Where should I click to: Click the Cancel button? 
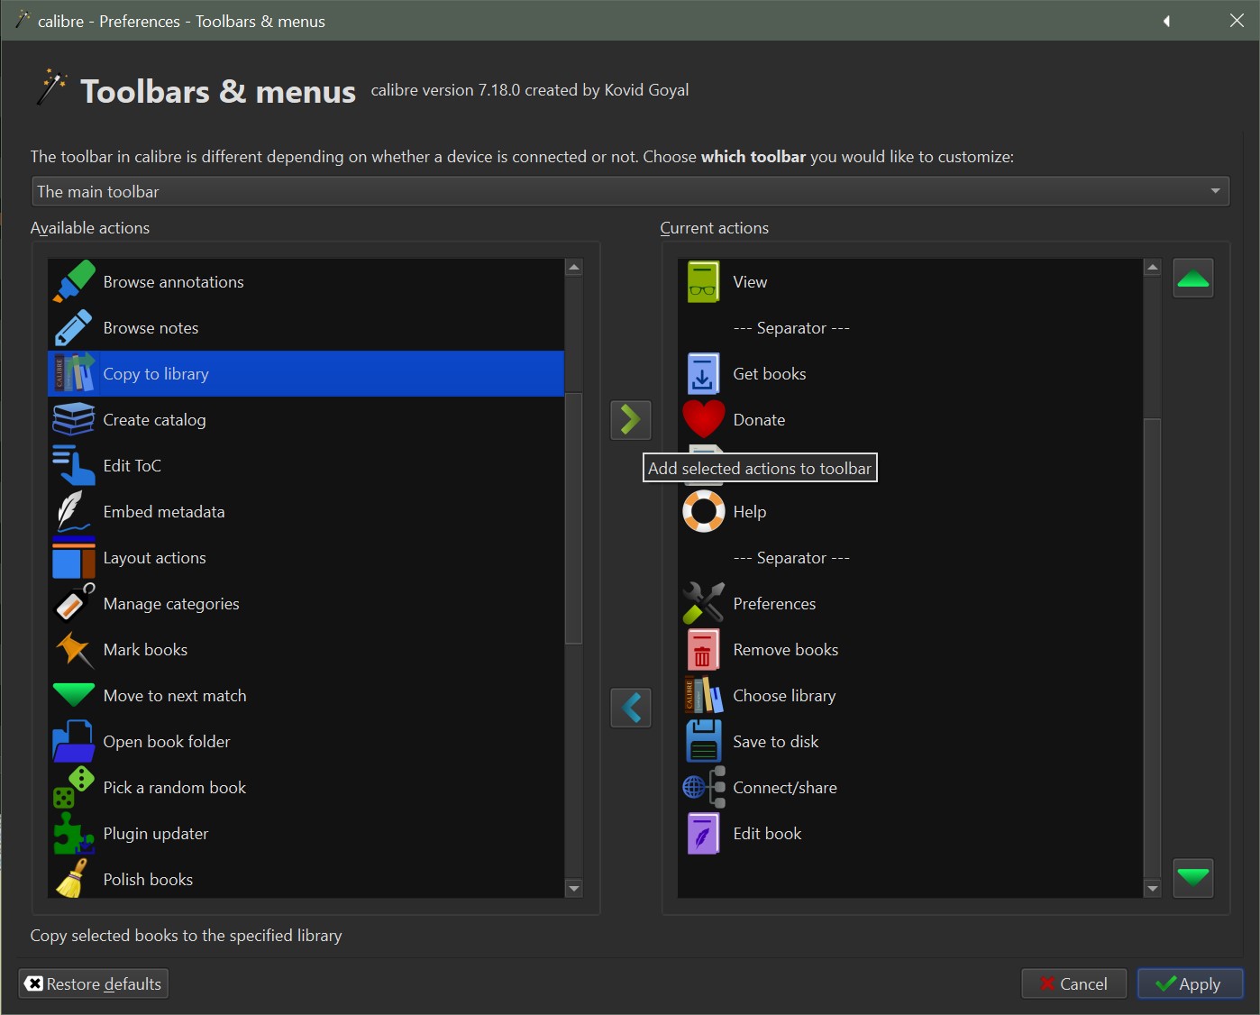point(1073,983)
